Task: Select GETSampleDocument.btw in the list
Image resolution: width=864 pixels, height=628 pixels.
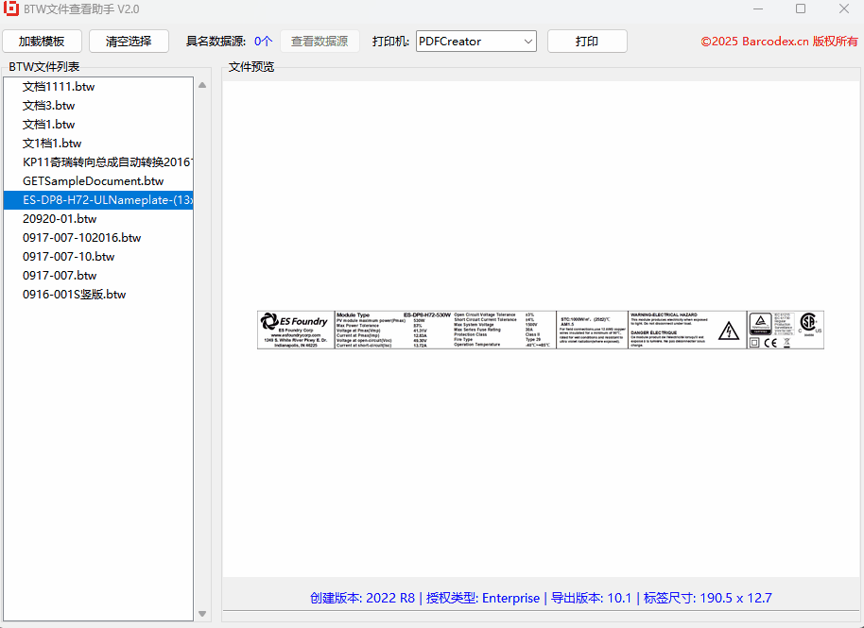Action: point(98,181)
